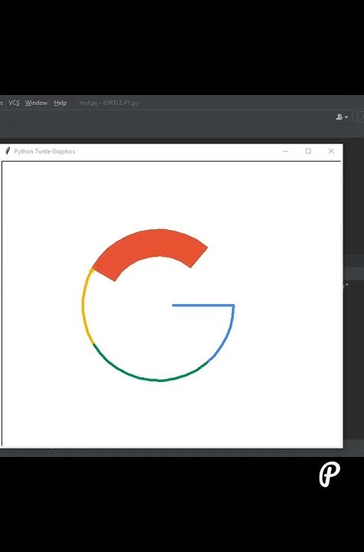
Task: Open the Window menu
Action: pyautogui.click(x=36, y=103)
